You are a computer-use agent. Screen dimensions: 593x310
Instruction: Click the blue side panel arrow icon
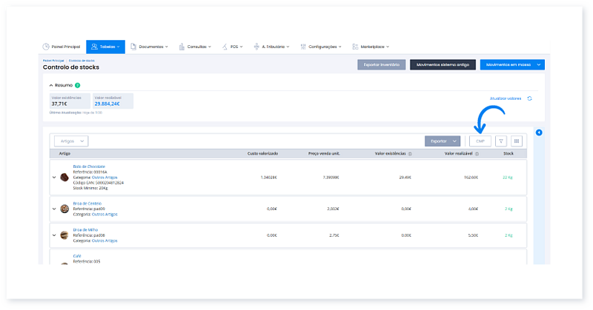tap(539, 133)
